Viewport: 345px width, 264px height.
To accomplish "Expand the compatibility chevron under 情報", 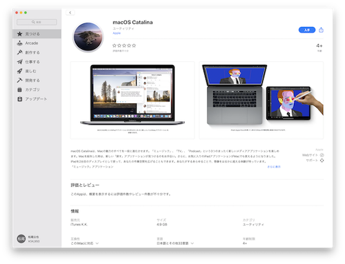I will (x=97, y=243).
